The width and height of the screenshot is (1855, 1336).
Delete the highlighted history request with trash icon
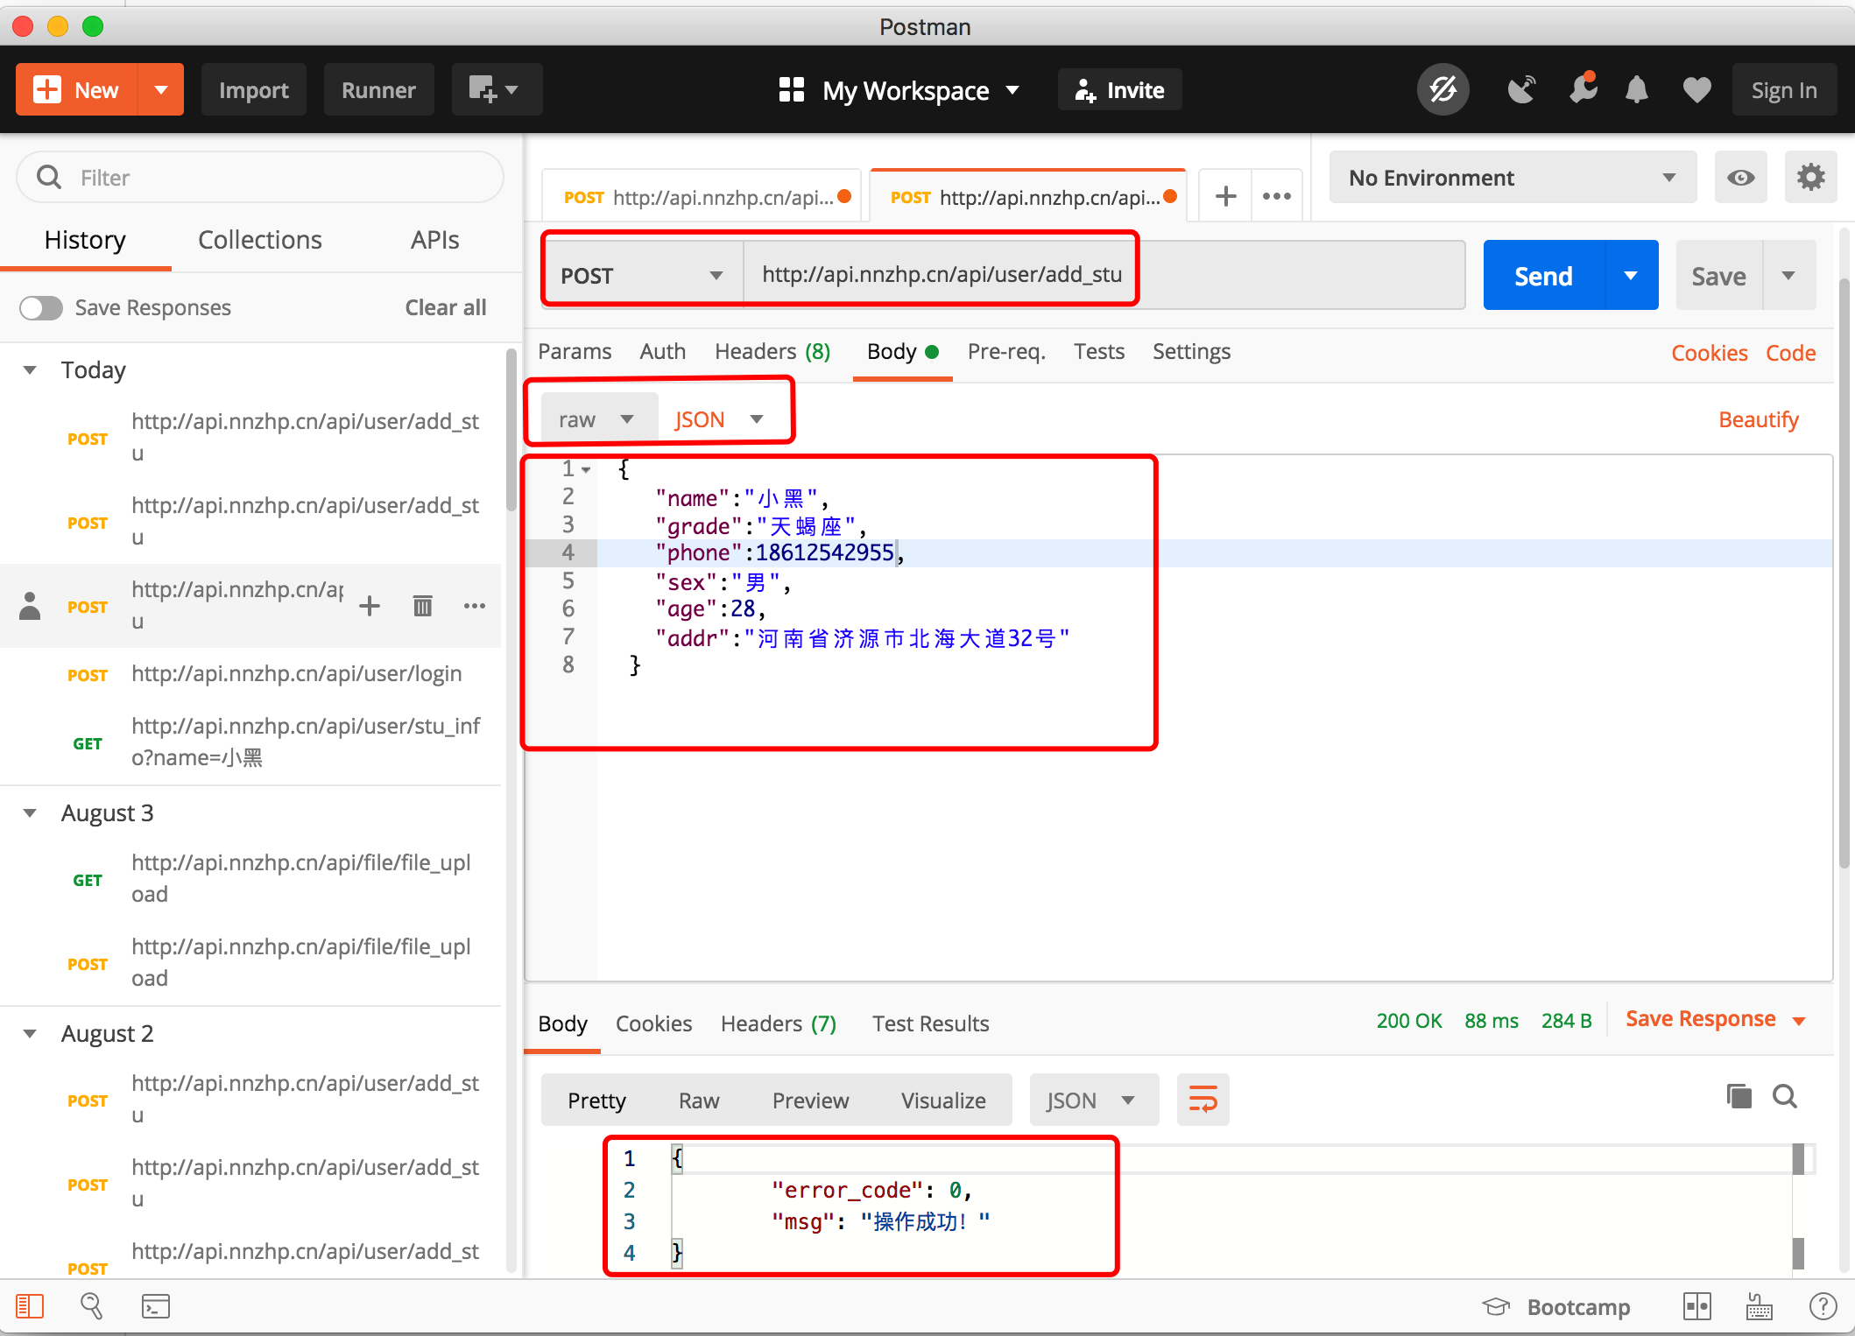coord(422,606)
